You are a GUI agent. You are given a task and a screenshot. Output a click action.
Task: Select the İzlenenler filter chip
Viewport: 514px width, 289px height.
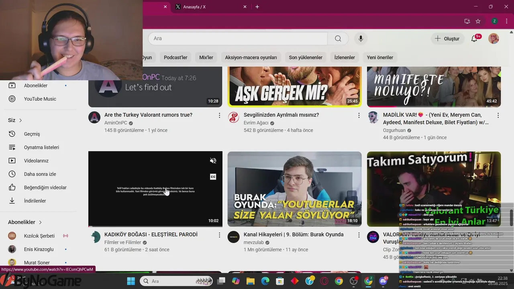click(345, 57)
